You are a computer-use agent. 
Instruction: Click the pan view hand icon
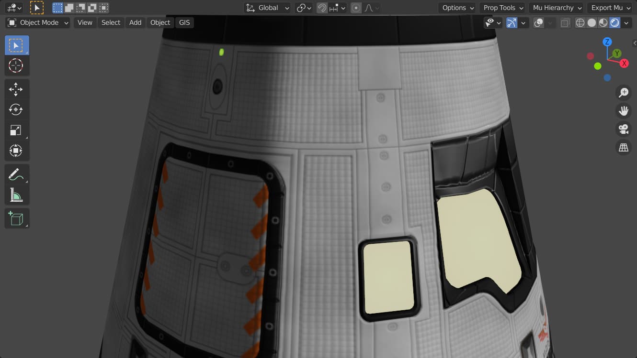point(624,111)
